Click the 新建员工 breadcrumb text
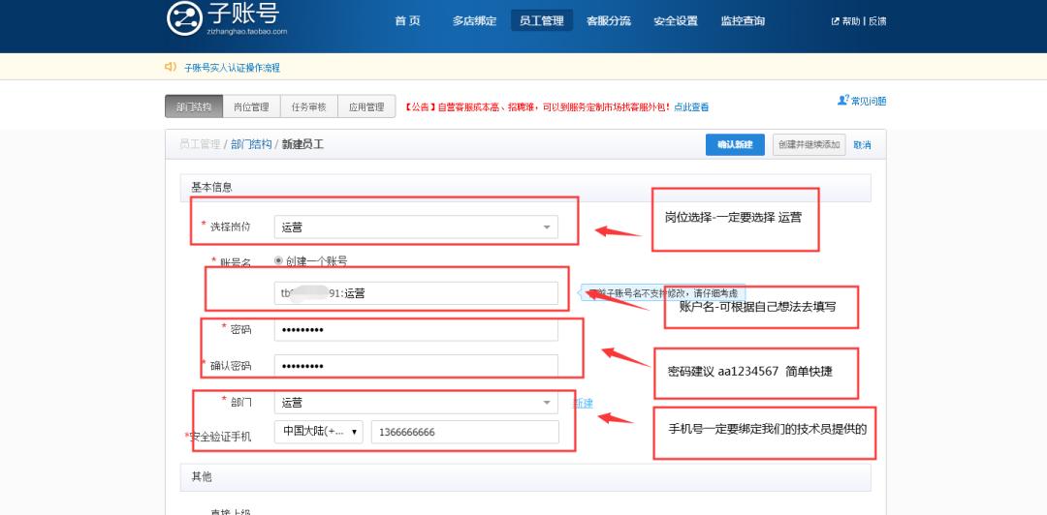This screenshot has width=1047, height=515. coord(303,144)
